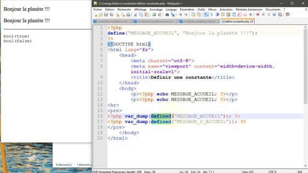Click the Zoom In toolbar icon
The width and height of the screenshot is (308, 173).
click(x=180, y=15)
